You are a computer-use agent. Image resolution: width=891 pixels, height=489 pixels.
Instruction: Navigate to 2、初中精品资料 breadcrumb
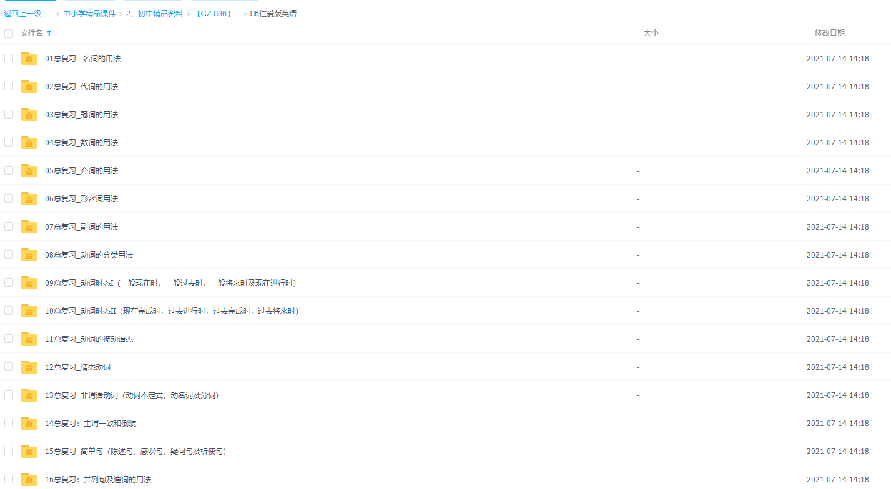(x=155, y=14)
